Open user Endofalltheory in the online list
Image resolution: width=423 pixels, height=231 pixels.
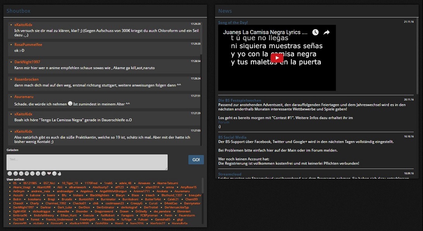click(44, 215)
